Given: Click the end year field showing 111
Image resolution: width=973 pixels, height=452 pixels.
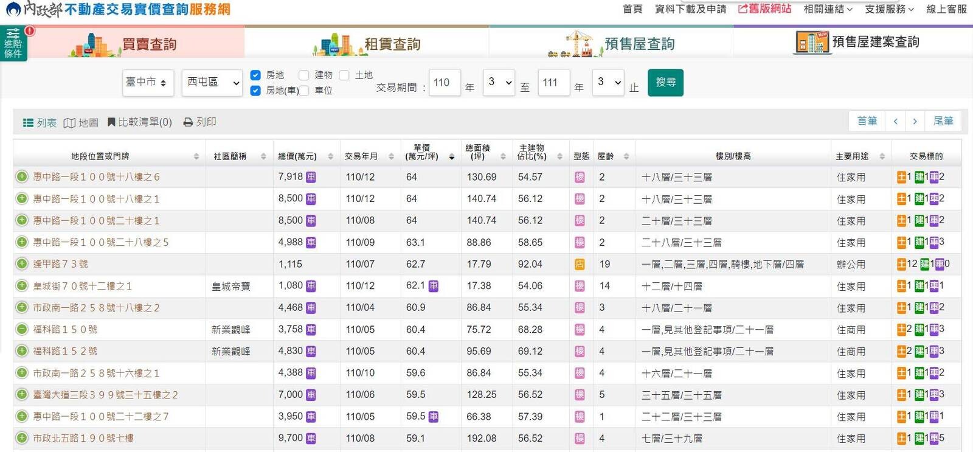Looking at the screenshot, I should 554,82.
